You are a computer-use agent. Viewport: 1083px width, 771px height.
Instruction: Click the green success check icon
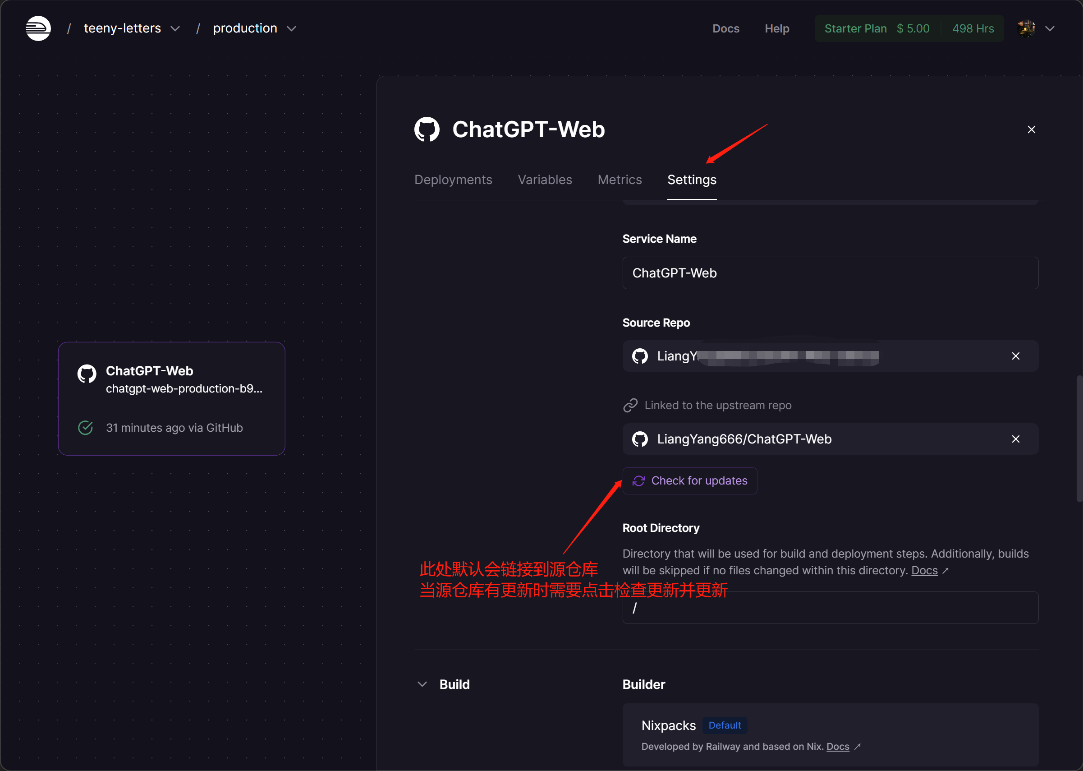85,428
